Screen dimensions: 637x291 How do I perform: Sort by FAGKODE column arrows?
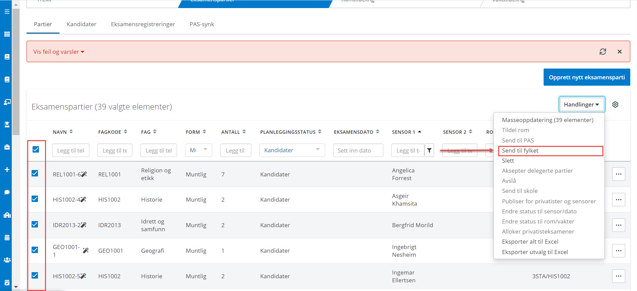[125, 132]
